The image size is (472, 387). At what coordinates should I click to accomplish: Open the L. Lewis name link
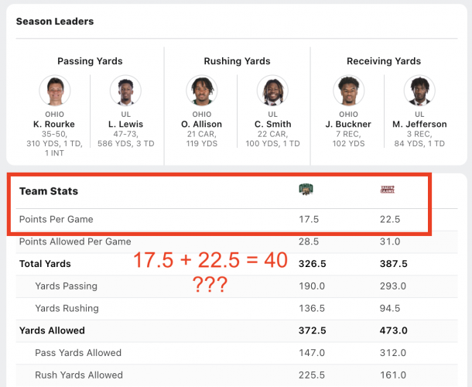(126, 124)
